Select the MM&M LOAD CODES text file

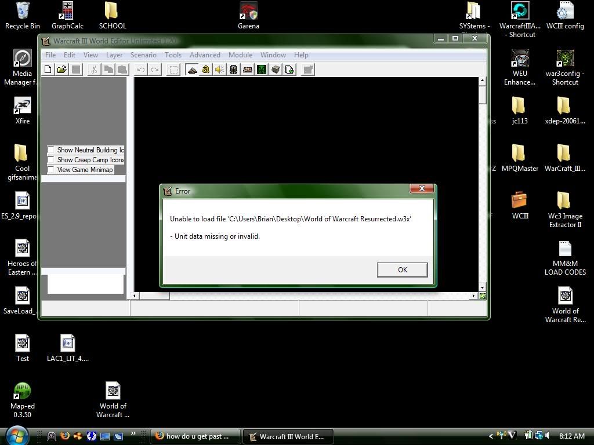pyautogui.click(x=565, y=258)
